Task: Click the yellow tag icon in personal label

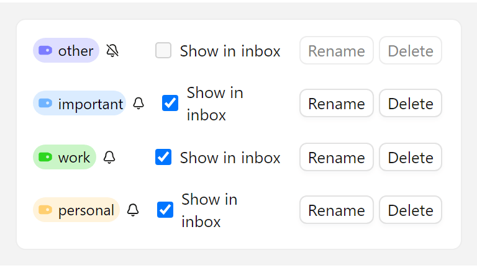Action: [45, 210]
